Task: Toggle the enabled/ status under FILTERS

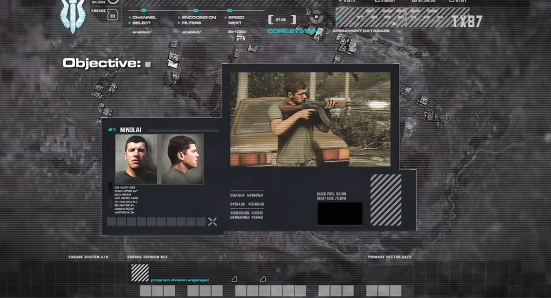Action: 192,32
